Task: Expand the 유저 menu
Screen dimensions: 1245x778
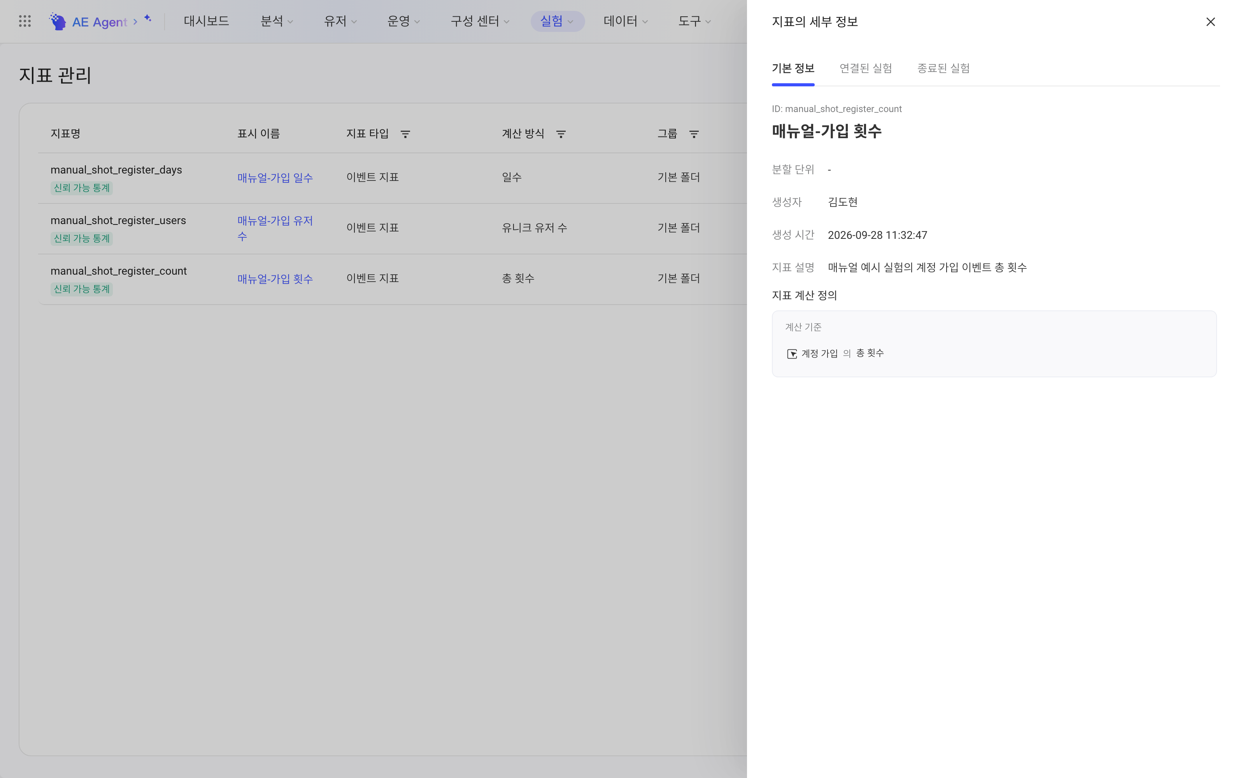Action: [340, 21]
